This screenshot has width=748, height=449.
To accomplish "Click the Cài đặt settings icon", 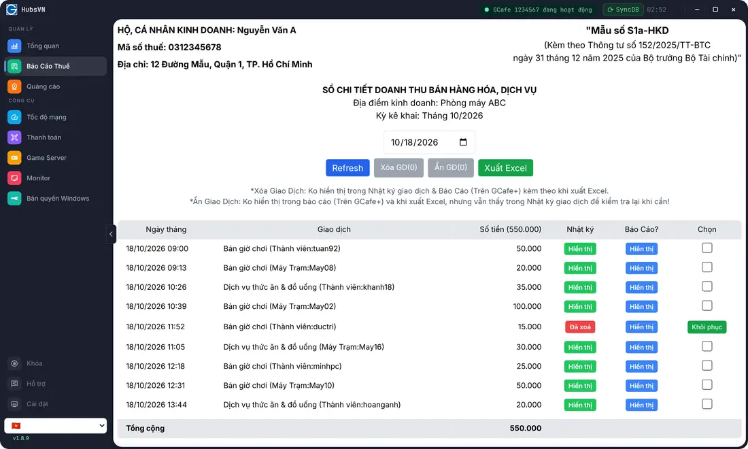I will coord(14,403).
